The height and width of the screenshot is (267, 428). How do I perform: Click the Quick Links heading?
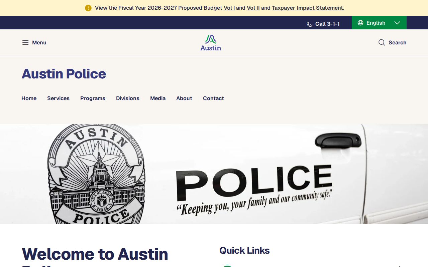click(244, 250)
